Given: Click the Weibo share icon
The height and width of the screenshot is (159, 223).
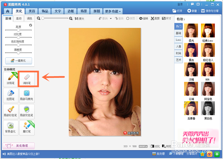Looking at the screenshot, I should click(x=210, y=154).
